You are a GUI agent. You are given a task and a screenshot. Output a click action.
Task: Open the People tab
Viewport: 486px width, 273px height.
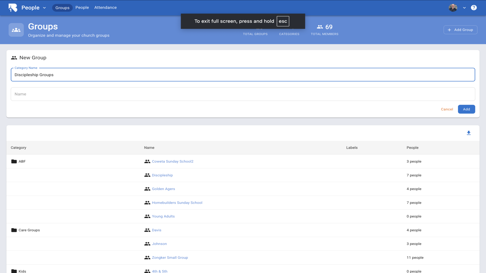pyautogui.click(x=82, y=8)
